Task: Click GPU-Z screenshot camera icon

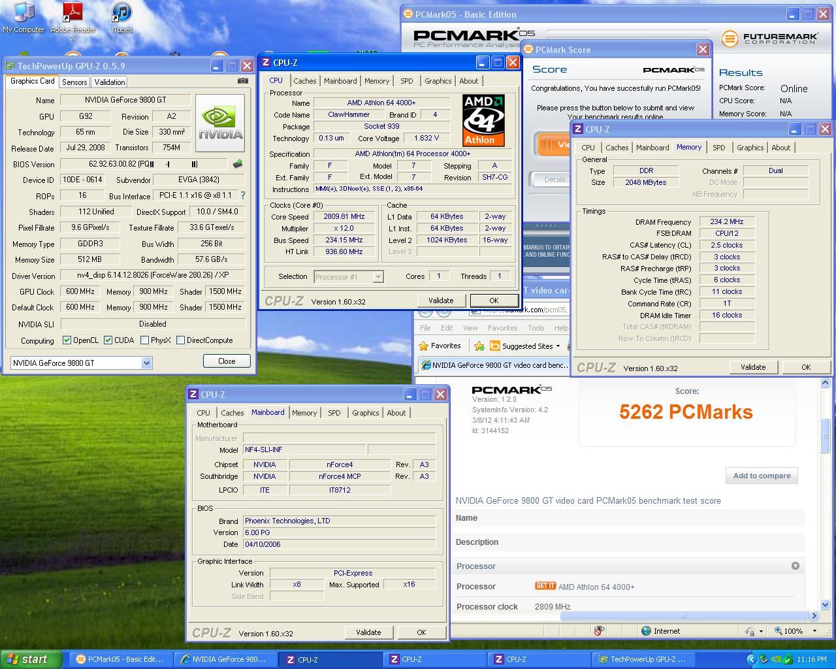Action: point(242,81)
